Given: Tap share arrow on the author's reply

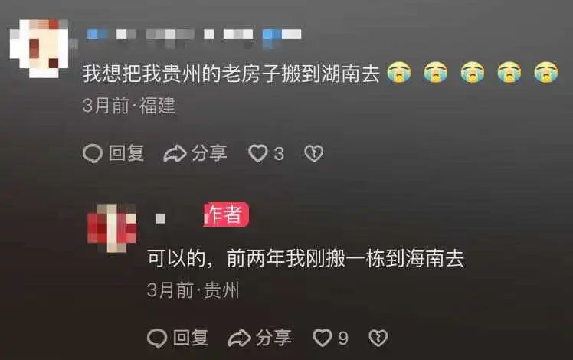Looking at the screenshot, I should [x=239, y=338].
